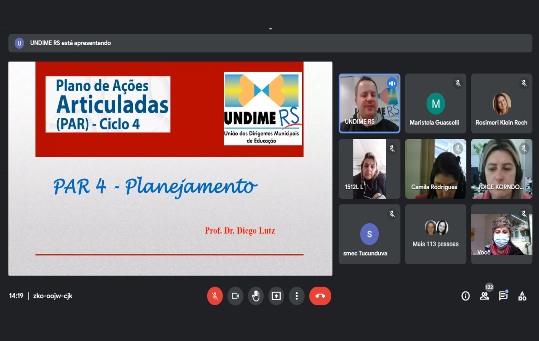
Task: Click the UNDIME RS logo on slide
Action: 263,108
